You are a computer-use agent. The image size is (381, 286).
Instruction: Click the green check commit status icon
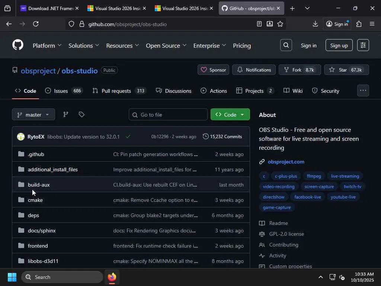pos(128,137)
